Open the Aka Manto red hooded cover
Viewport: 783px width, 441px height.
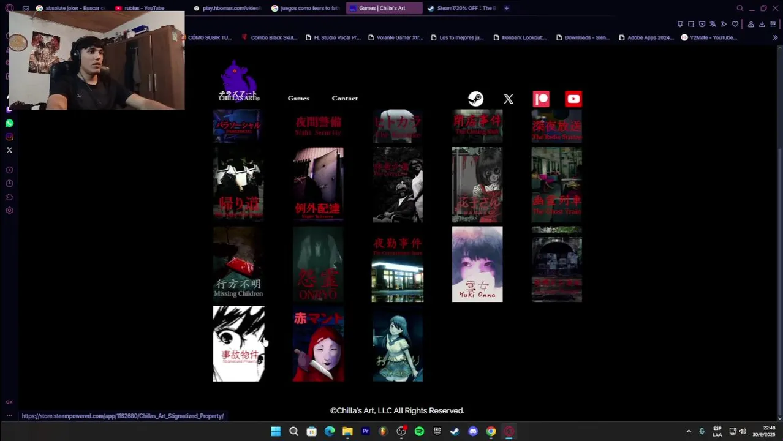pos(318,344)
